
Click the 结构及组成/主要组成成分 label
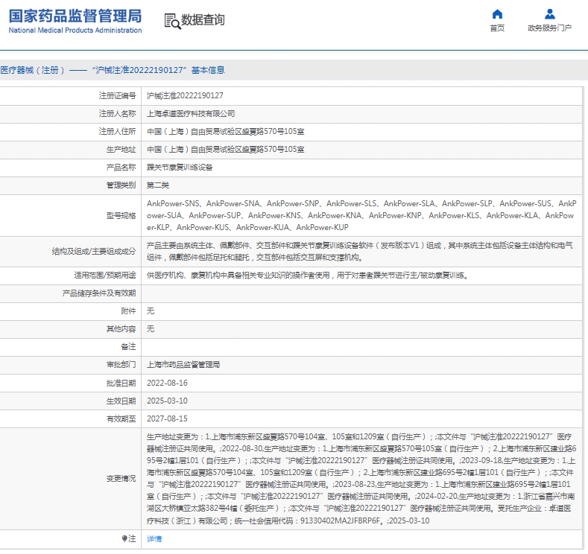pyautogui.click(x=94, y=252)
